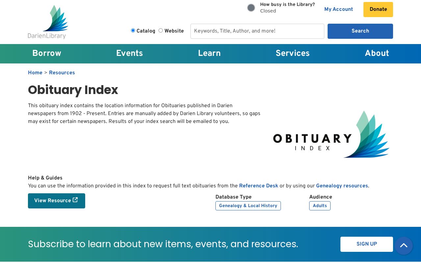The height and width of the screenshot is (263, 421).
Task: Go to Home breadcrumb link
Action: coord(35,73)
